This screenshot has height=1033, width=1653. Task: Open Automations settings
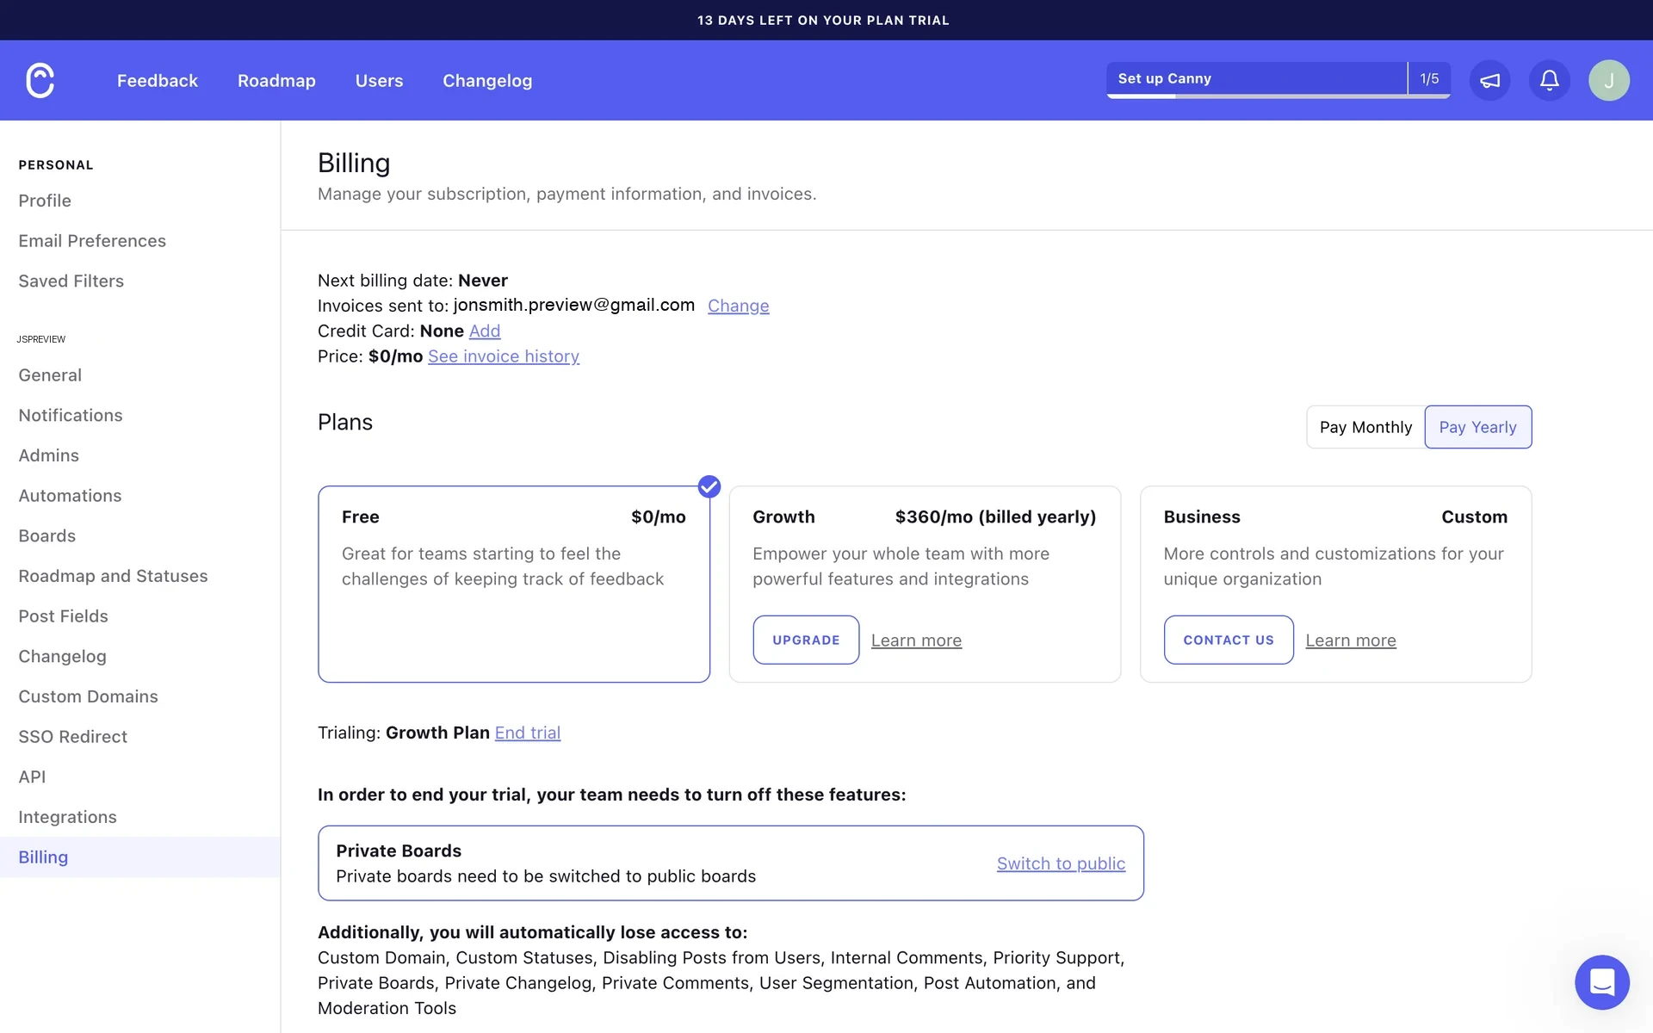click(70, 496)
